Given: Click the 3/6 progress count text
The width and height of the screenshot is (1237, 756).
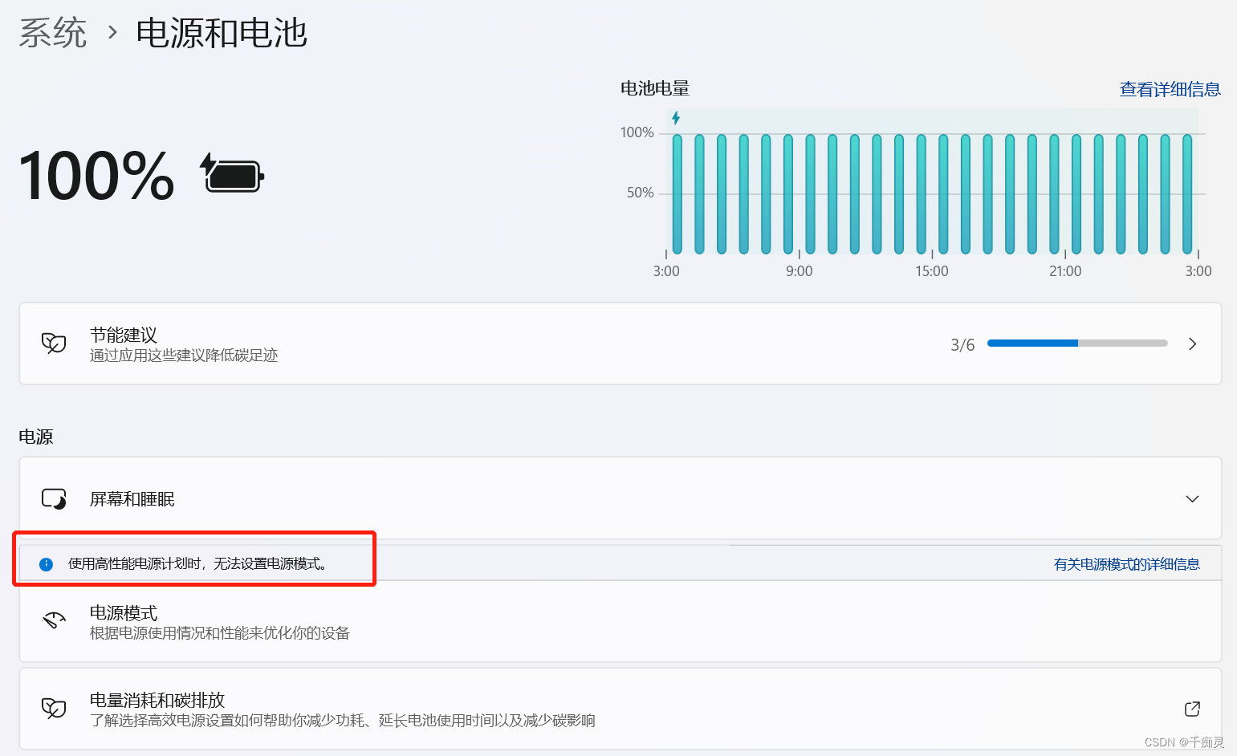Looking at the screenshot, I should pyautogui.click(x=962, y=345).
